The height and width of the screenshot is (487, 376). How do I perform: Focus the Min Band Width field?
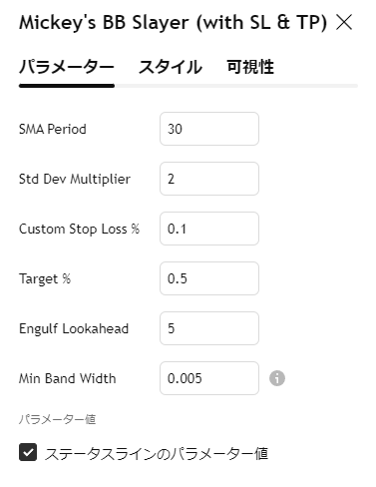tap(209, 378)
